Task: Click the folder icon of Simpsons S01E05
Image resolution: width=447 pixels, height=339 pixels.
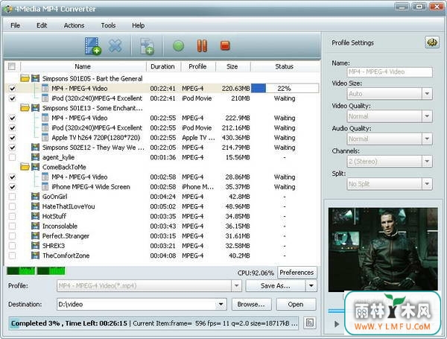Action: pos(25,78)
